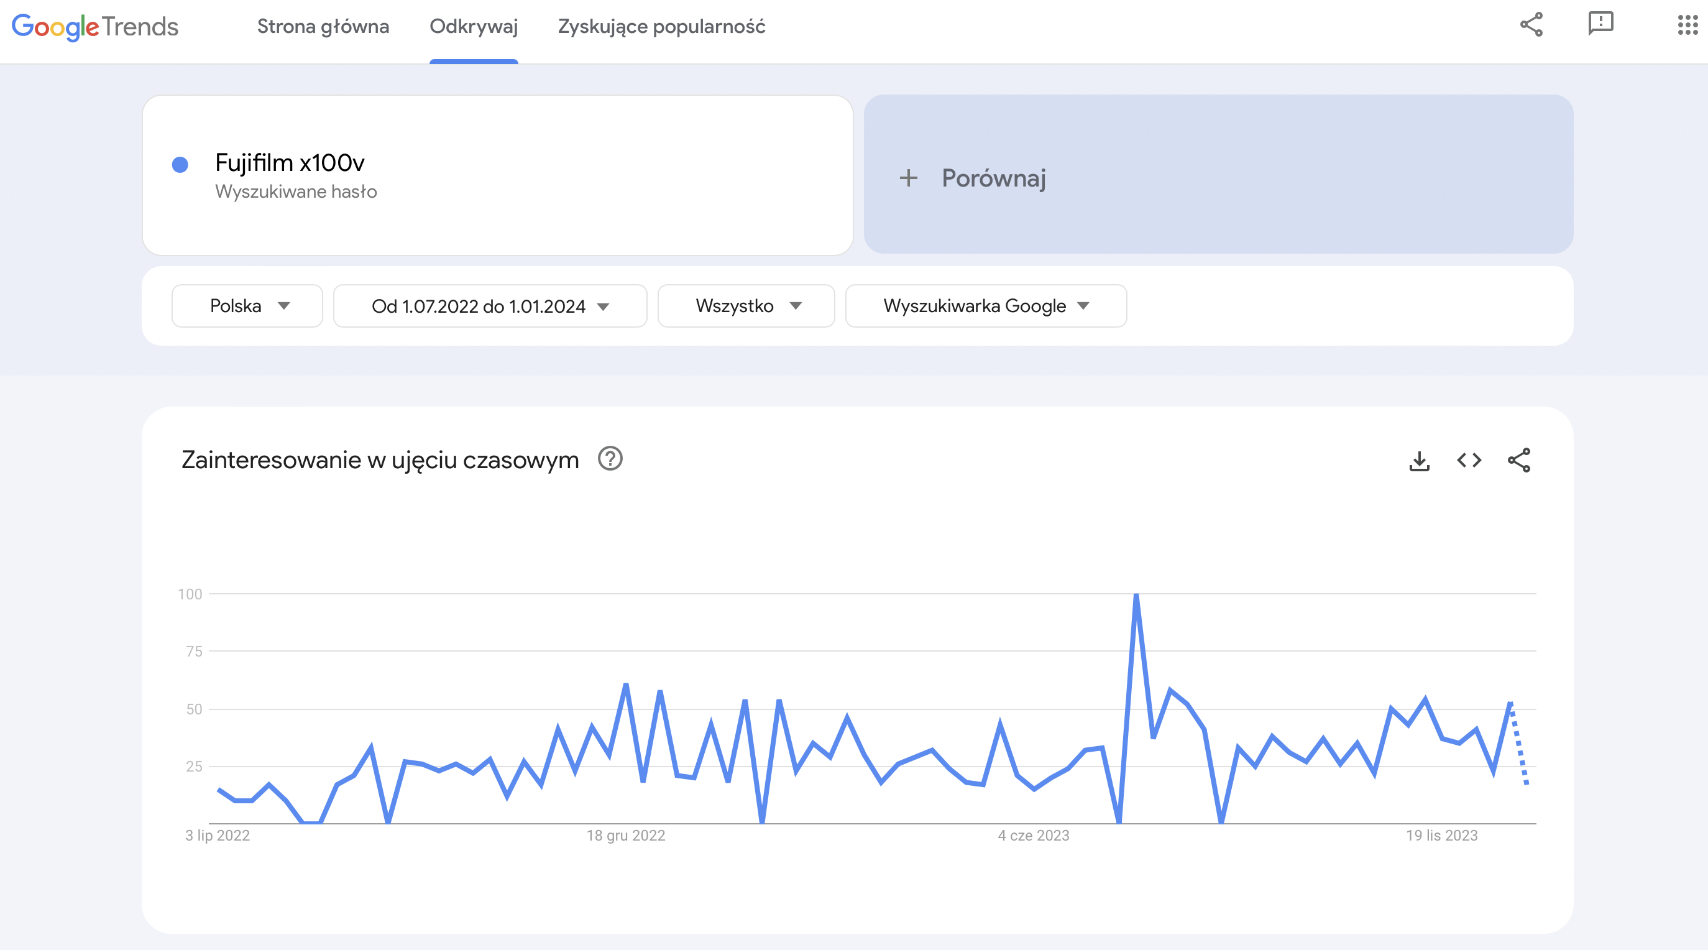Open the Google apps grid icon
Image resolution: width=1708 pixels, height=950 pixels.
(1687, 24)
